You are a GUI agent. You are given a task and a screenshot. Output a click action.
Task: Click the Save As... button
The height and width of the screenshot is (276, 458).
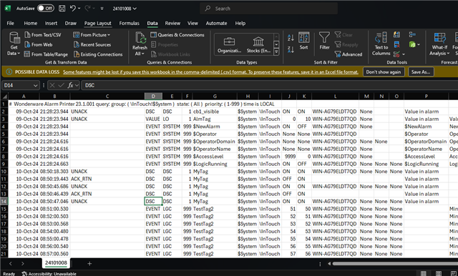pos(421,72)
